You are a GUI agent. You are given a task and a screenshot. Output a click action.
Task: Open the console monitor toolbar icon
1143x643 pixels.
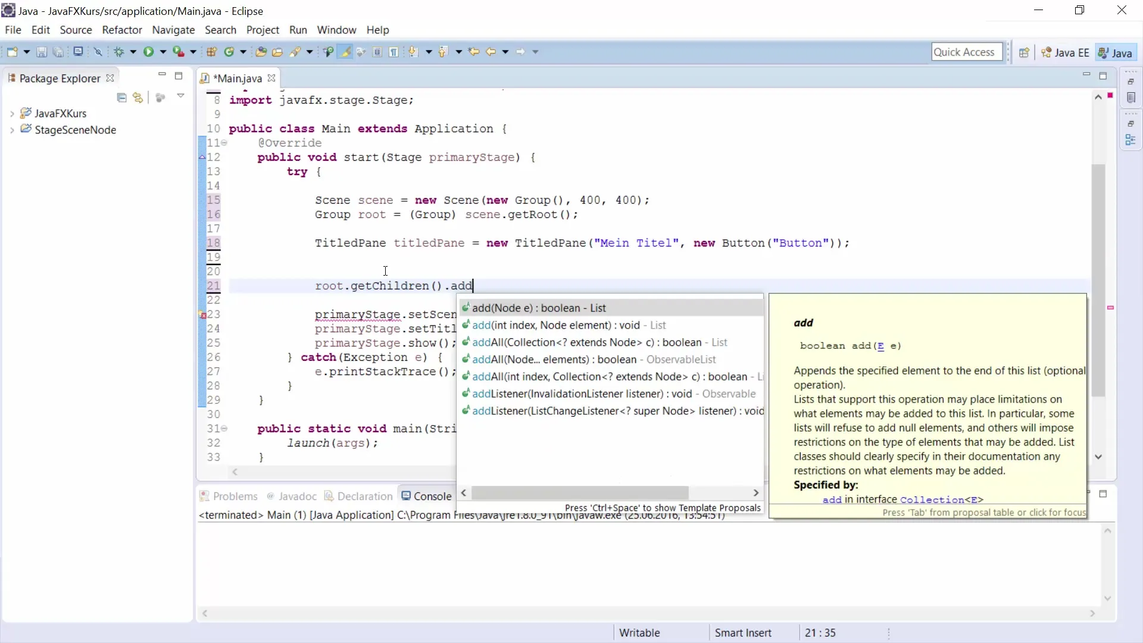[x=78, y=52]
